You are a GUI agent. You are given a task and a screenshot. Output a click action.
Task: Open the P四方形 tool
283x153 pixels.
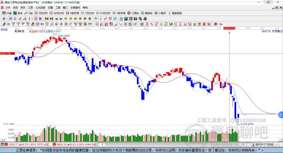pyautogui.click(x=41, y=13)
